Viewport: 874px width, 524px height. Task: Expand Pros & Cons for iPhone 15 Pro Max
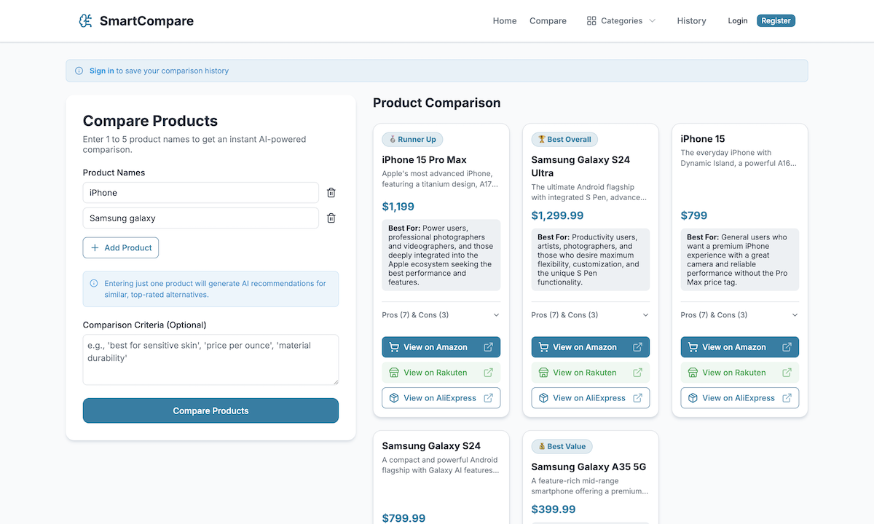(x=441, y=314)
